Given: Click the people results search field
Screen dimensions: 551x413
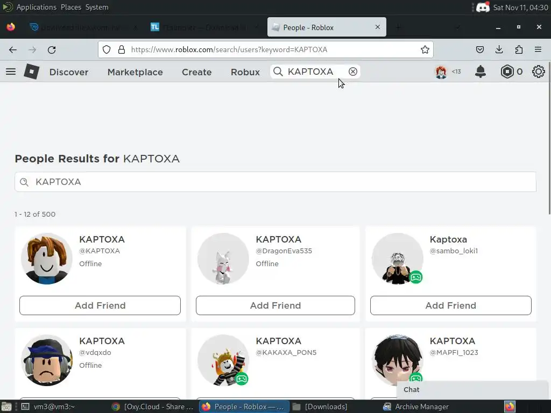Looking at the screenshot, I should 275,182.
